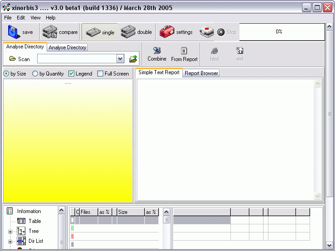The image size is (335, 251).
Task: Open the Simple Text Report tab
Action: pos(159,72)
